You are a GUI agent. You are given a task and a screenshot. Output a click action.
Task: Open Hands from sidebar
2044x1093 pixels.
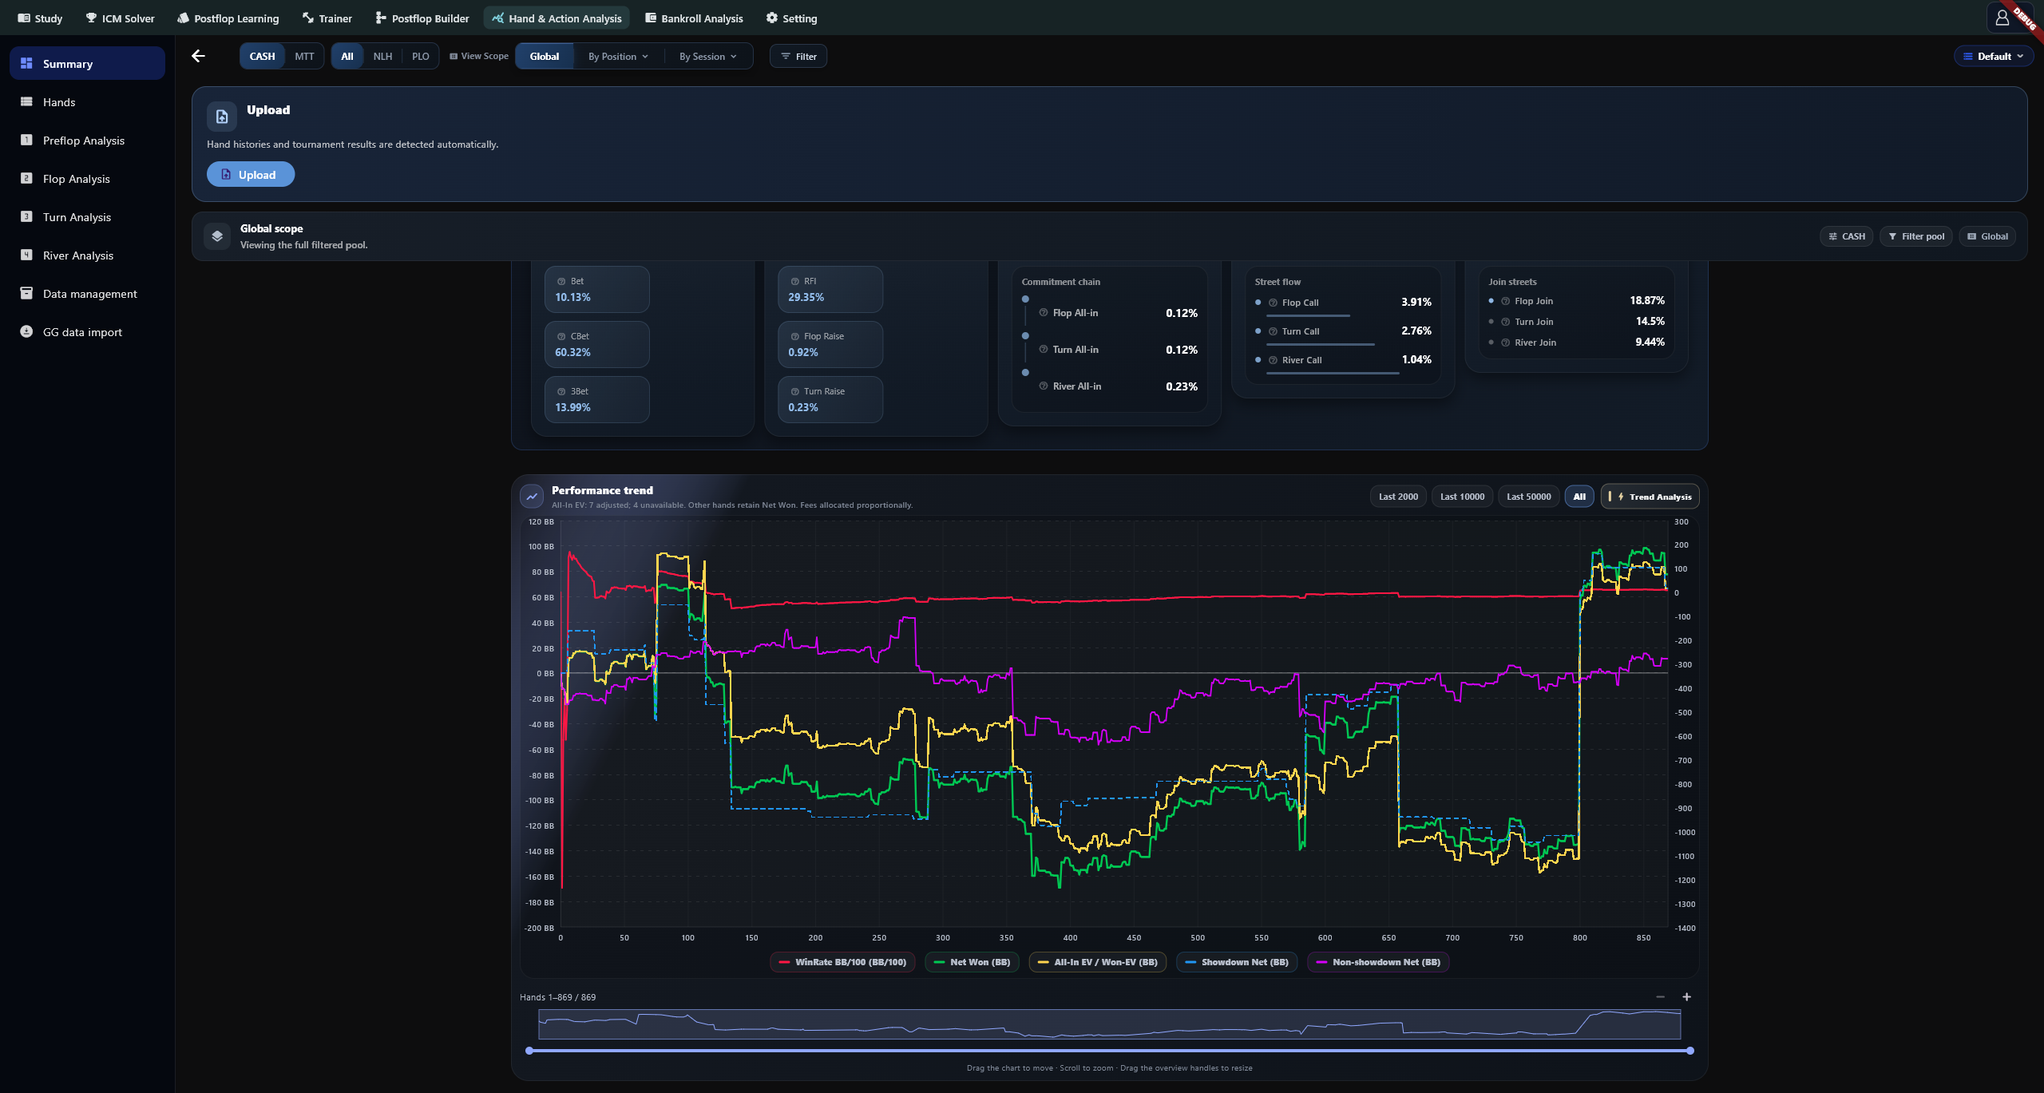coord(88,102)
